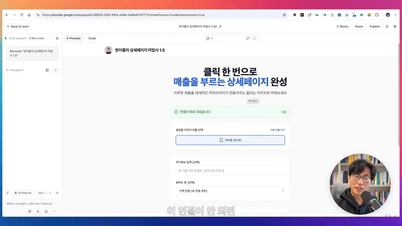Rename the app using the pencil icon

click(220, 26)
